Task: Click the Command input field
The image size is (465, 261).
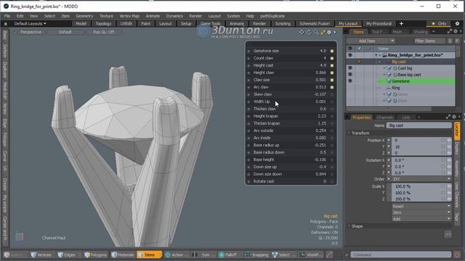Action: (x=401, y=254)
